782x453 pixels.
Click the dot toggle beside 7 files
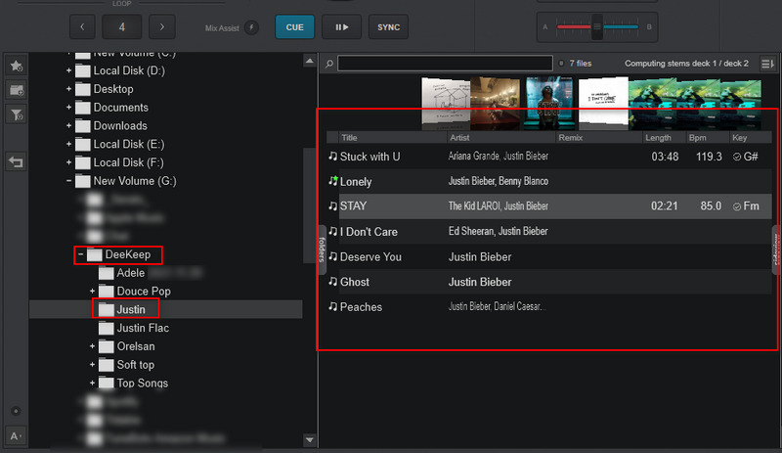coord(561,64)
